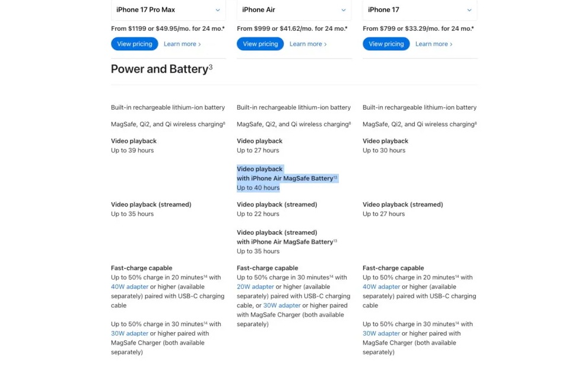
Task: Click footnote 8 after Pro Max wireless charging
Action: pos(224,123)
